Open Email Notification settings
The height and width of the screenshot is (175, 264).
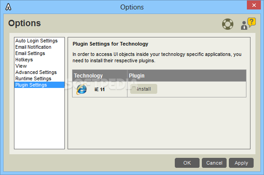click(39, 47)
